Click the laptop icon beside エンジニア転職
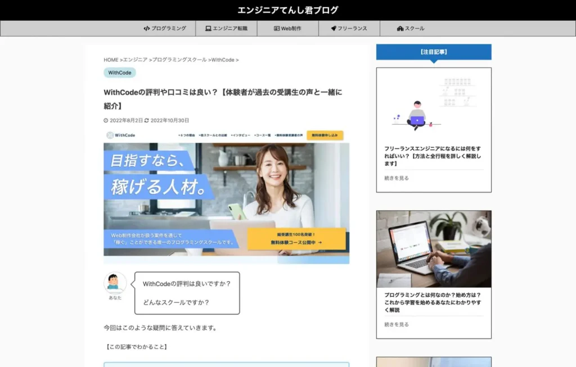576x367 pixels. [x=208, y=29]
